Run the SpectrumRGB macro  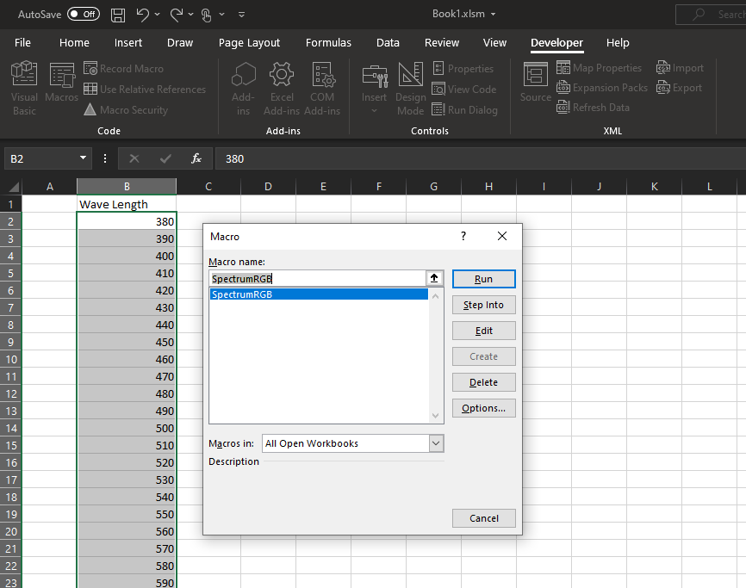[x=483, y=278]
